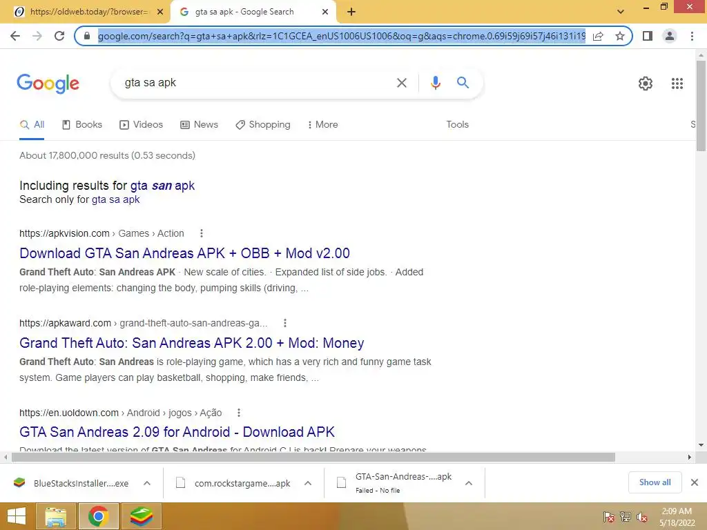Screen dimensions: 707x530
Task: Open the taskbar clock and date
Action: pos(677,517)
